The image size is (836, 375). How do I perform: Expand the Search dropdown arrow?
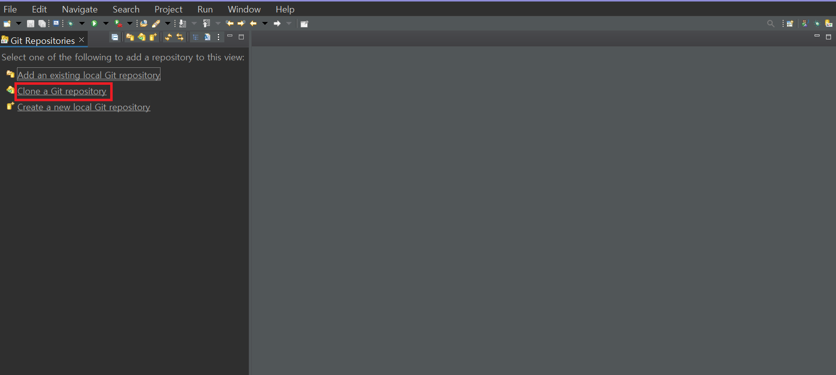click(167, 23)
